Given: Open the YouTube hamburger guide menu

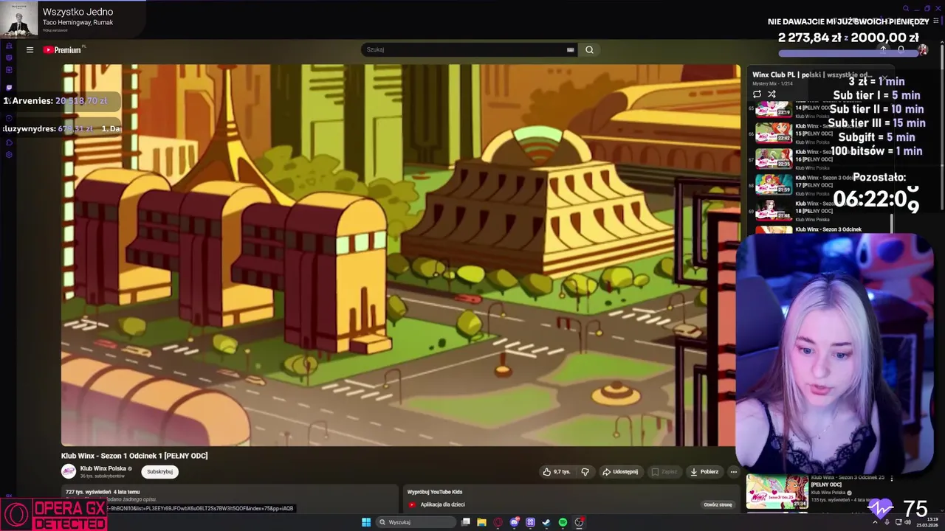Looking at the screenshot, I should coord(30,50).
